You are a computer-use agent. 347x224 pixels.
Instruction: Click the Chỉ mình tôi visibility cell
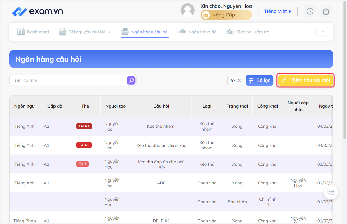pyautogui.click(x=268, y=202)
